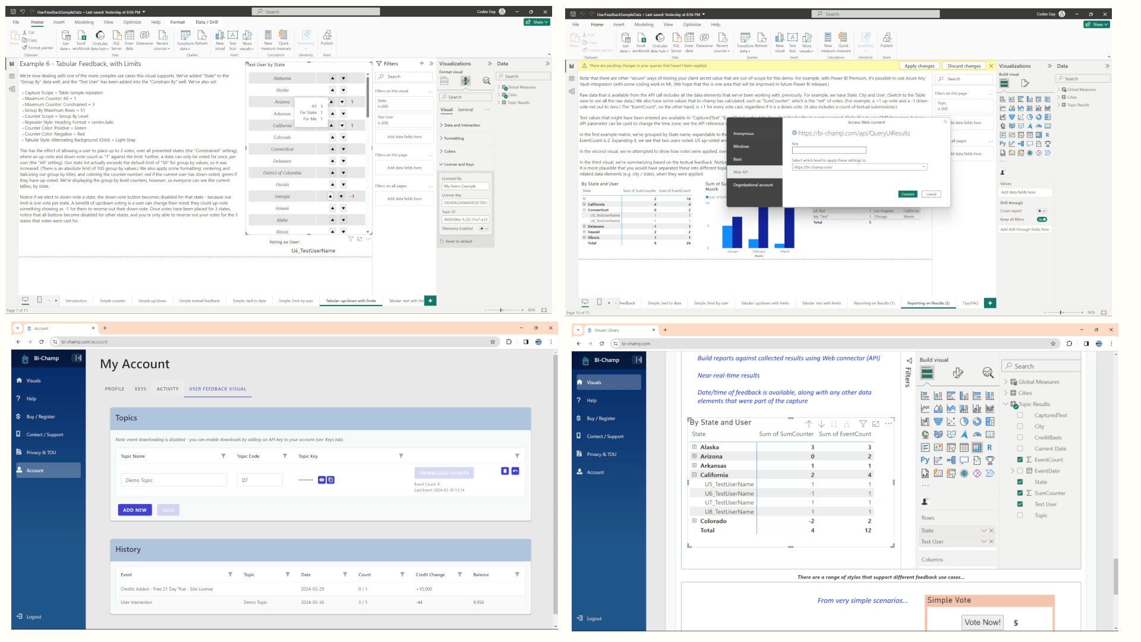Uncheck the SumCounter field checkbox
Image resolution: width=1141 pixels, height=642 pixels.
1020,493
